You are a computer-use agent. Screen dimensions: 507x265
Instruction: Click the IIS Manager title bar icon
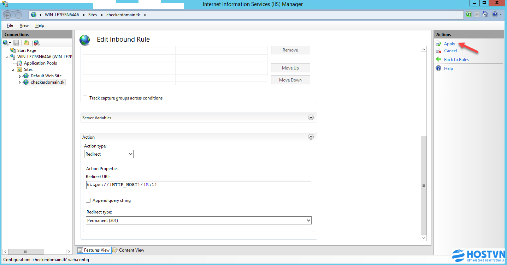(x=5, y=4)
